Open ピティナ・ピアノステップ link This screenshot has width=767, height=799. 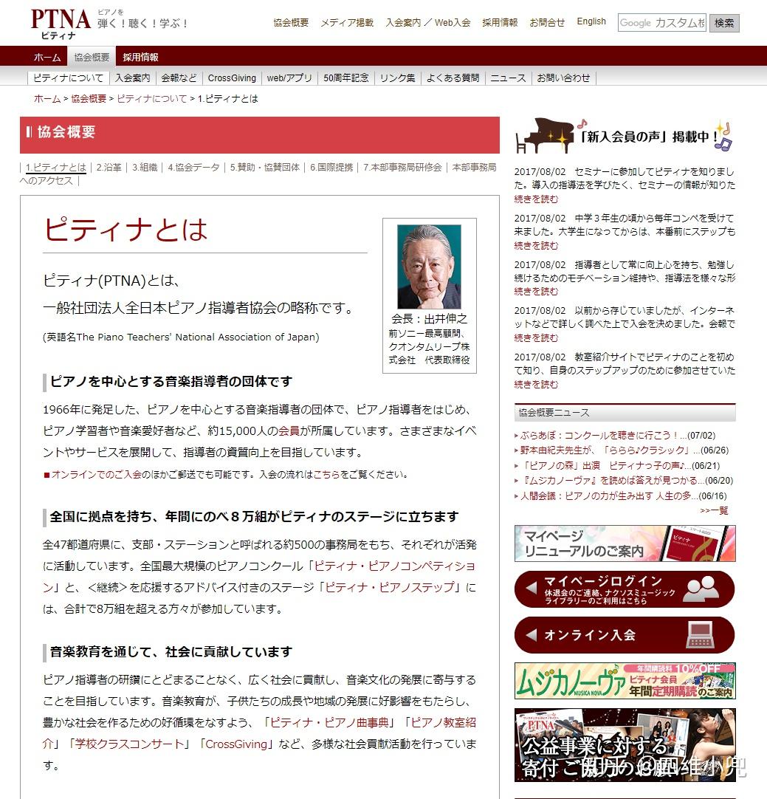pos(390,588)
